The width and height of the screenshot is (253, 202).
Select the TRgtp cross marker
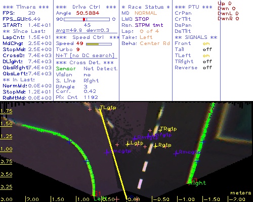pos(160,130)
